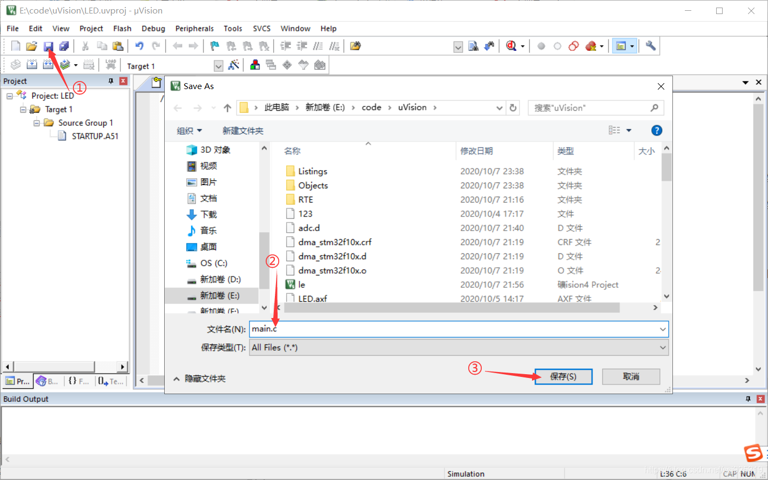Image resolution: width=768 pixels, height=480 pixels.
Task: Open Target Options with magic wand icon
Action: click(234, 65)
